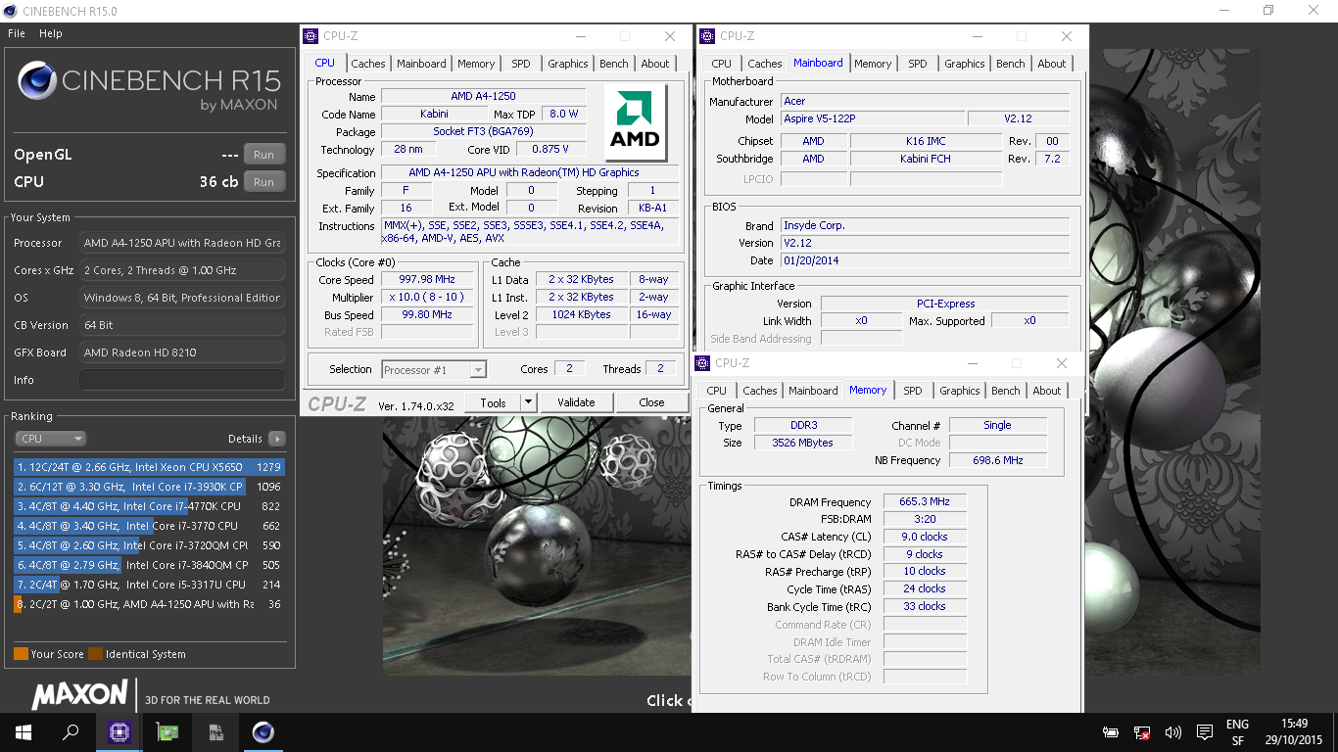Image resolution: width=1338 pixels, height=752 pixels.
Task: Open the CPU-Z taskbar icon
Action: click(119, 731)
